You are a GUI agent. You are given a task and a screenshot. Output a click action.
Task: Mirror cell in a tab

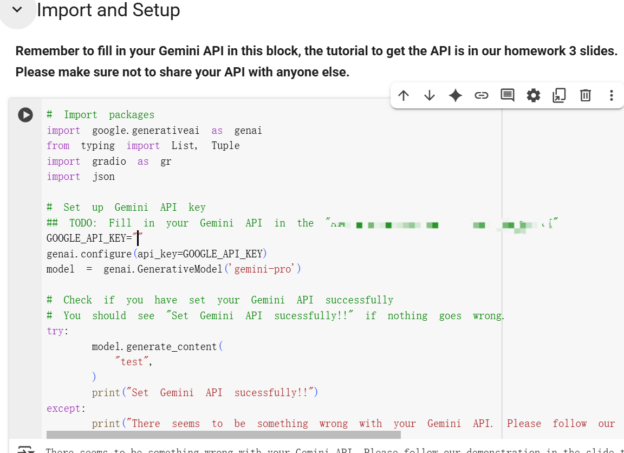(x=559, y=96)
